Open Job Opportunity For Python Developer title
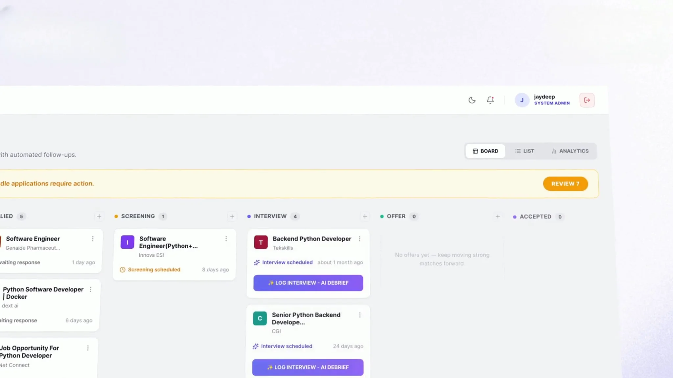This screenshot has height=378, width=673. tap(29, 352)
